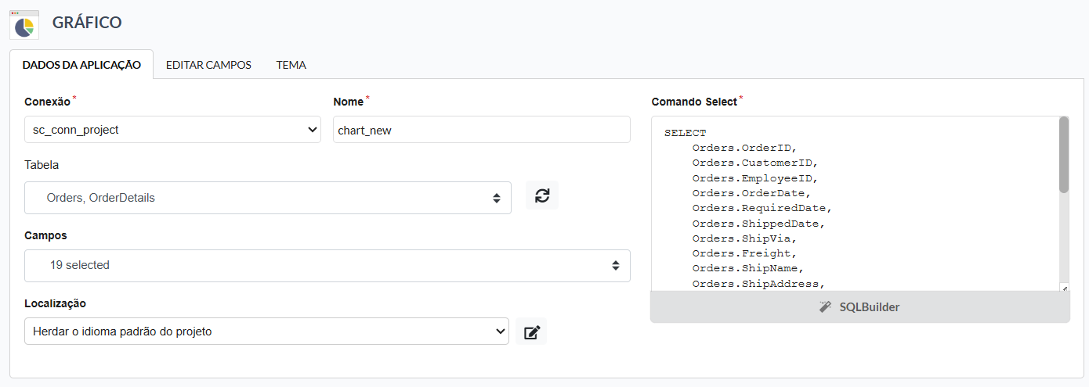Click the textarea resize handle corner
1089x387 pixels.
tap(1064, 288)
